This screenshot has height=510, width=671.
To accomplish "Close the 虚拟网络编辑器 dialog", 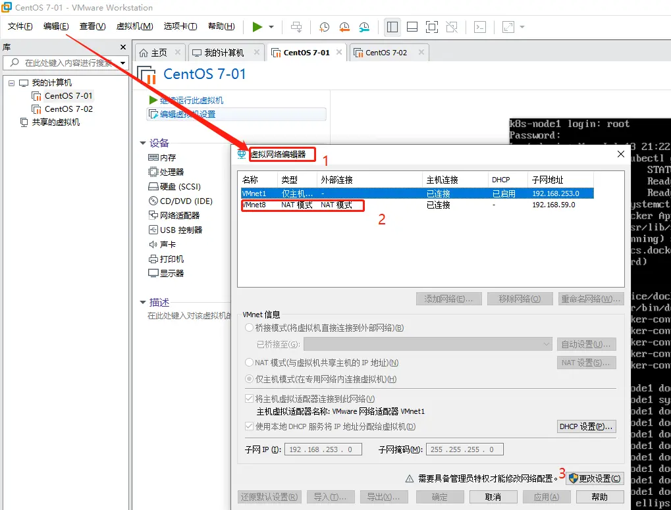I will 621,154.
